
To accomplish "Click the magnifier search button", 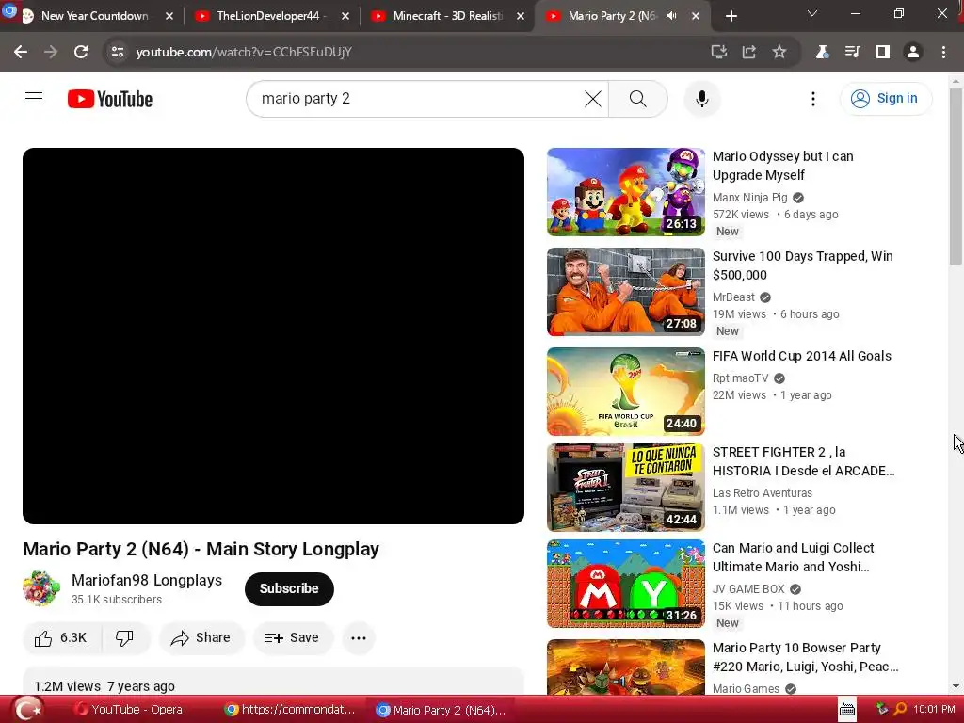I will (x=637, y=98).
